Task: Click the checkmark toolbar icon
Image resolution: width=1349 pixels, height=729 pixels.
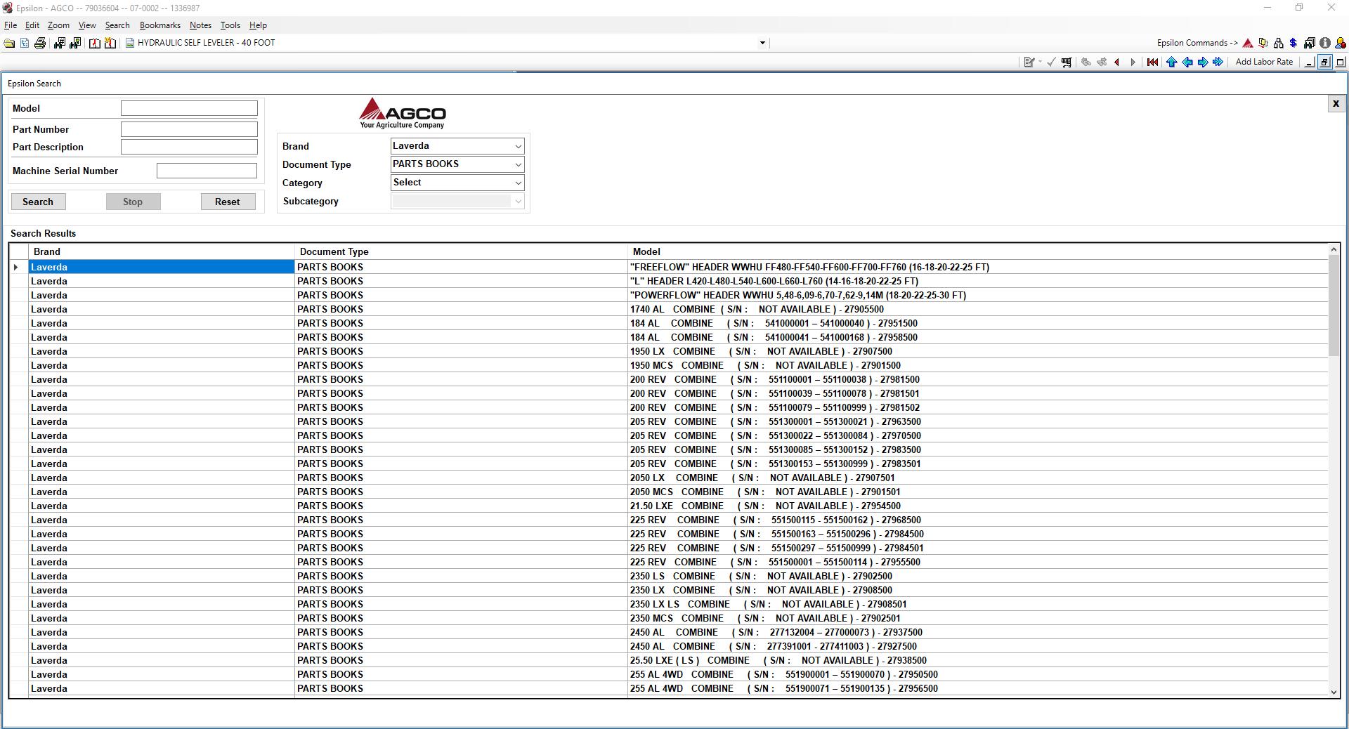Action: [x=1051, y=62]
